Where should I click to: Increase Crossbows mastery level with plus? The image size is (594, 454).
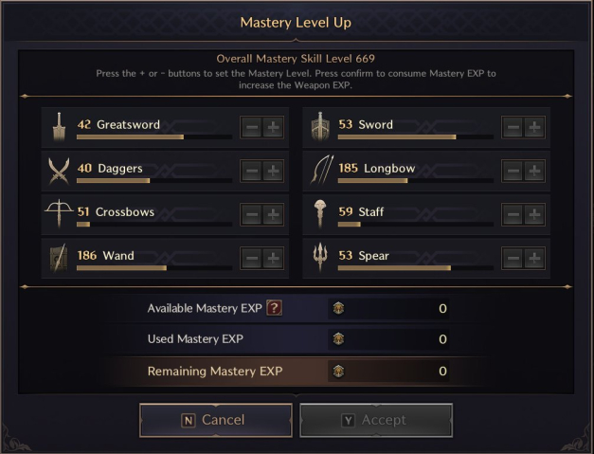273,214
